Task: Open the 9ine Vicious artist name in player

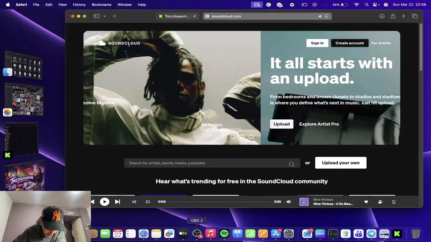Action: tap(323, 200)
